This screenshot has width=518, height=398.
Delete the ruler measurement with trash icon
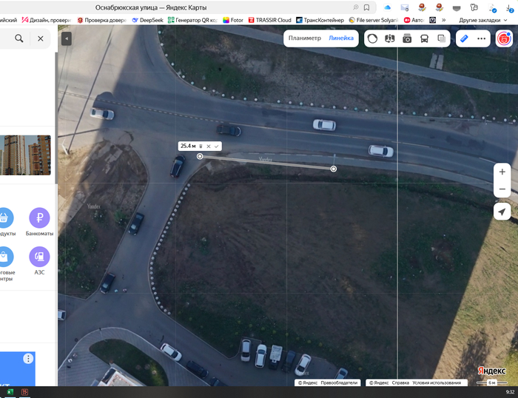tap(201, 146)
